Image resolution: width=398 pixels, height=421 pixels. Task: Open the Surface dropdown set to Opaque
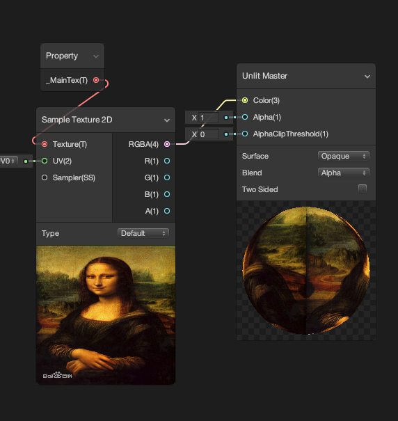[x=344, y=156]
